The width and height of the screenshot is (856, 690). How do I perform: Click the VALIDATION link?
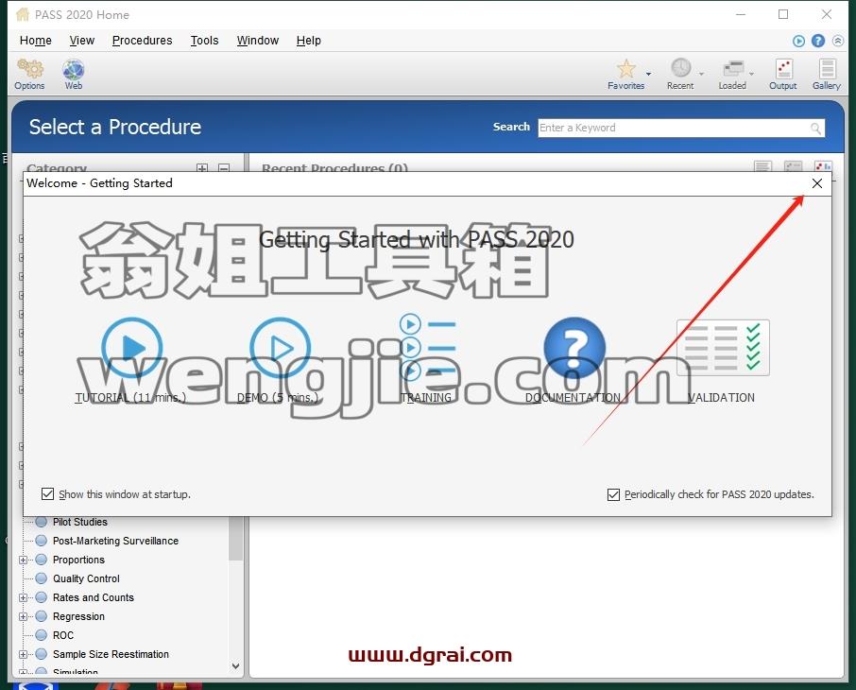coord(721,397)
